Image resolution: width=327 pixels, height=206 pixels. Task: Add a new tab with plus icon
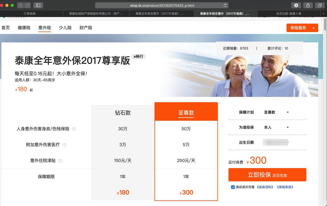[324, 14]
